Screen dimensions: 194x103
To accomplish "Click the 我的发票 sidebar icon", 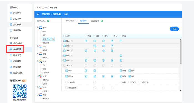I will click(11, 25).
